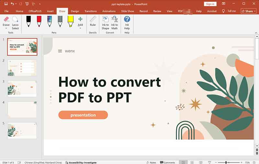Click the 'wenx' text on slide
The height and width of the screenshot is (164, 259).
point(70,51)
